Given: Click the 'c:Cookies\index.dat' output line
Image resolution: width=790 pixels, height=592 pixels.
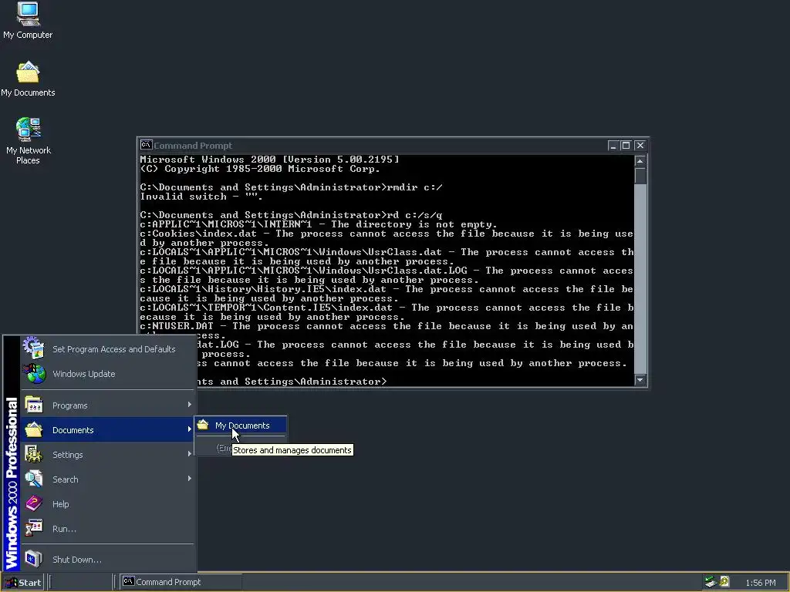Looking at the screenshot, I should pos(387,238).
